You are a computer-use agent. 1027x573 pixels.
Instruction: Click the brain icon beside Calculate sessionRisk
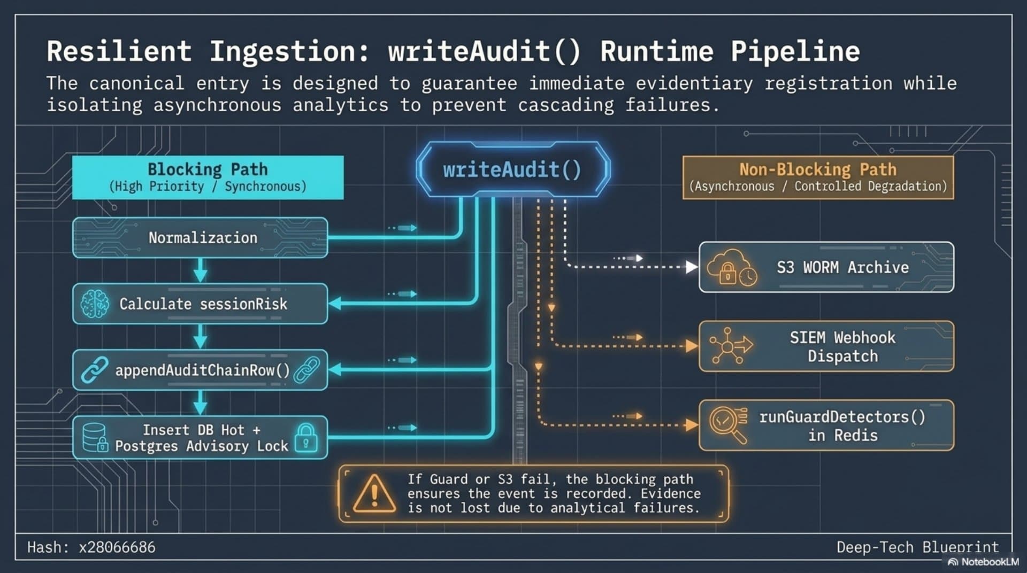pyautogui.click(x=95, y=304)
